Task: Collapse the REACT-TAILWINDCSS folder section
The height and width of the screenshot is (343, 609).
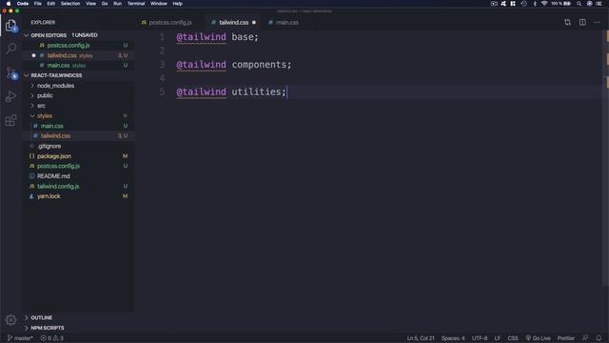Action: pyautogui.click(x=79, y=75)
